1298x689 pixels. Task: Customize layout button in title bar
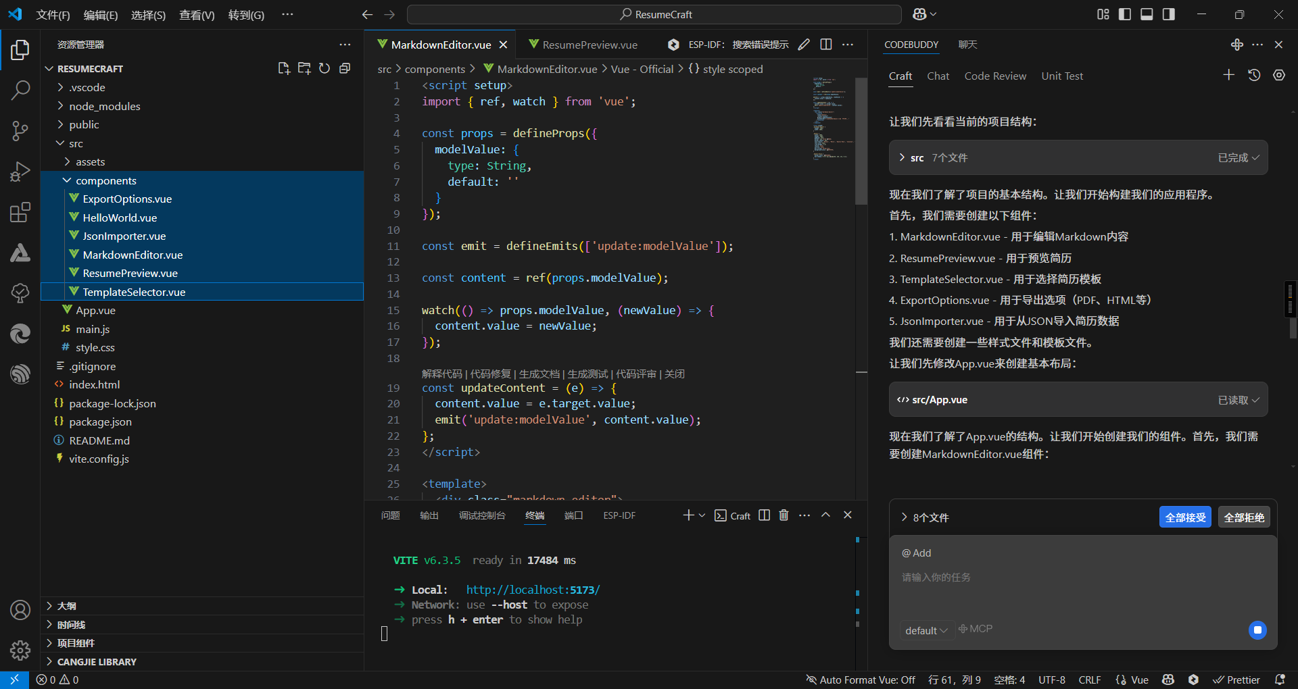(x=1103, y=14)
